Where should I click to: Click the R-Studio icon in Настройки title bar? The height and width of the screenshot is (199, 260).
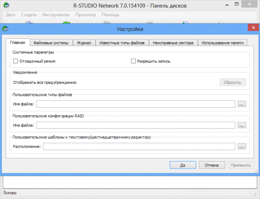pos(6,28)
